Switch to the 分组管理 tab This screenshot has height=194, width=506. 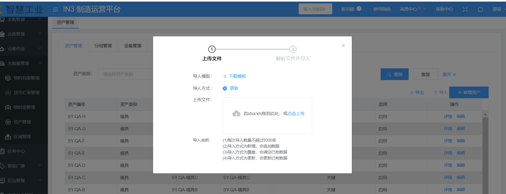(x=103, y=46)
